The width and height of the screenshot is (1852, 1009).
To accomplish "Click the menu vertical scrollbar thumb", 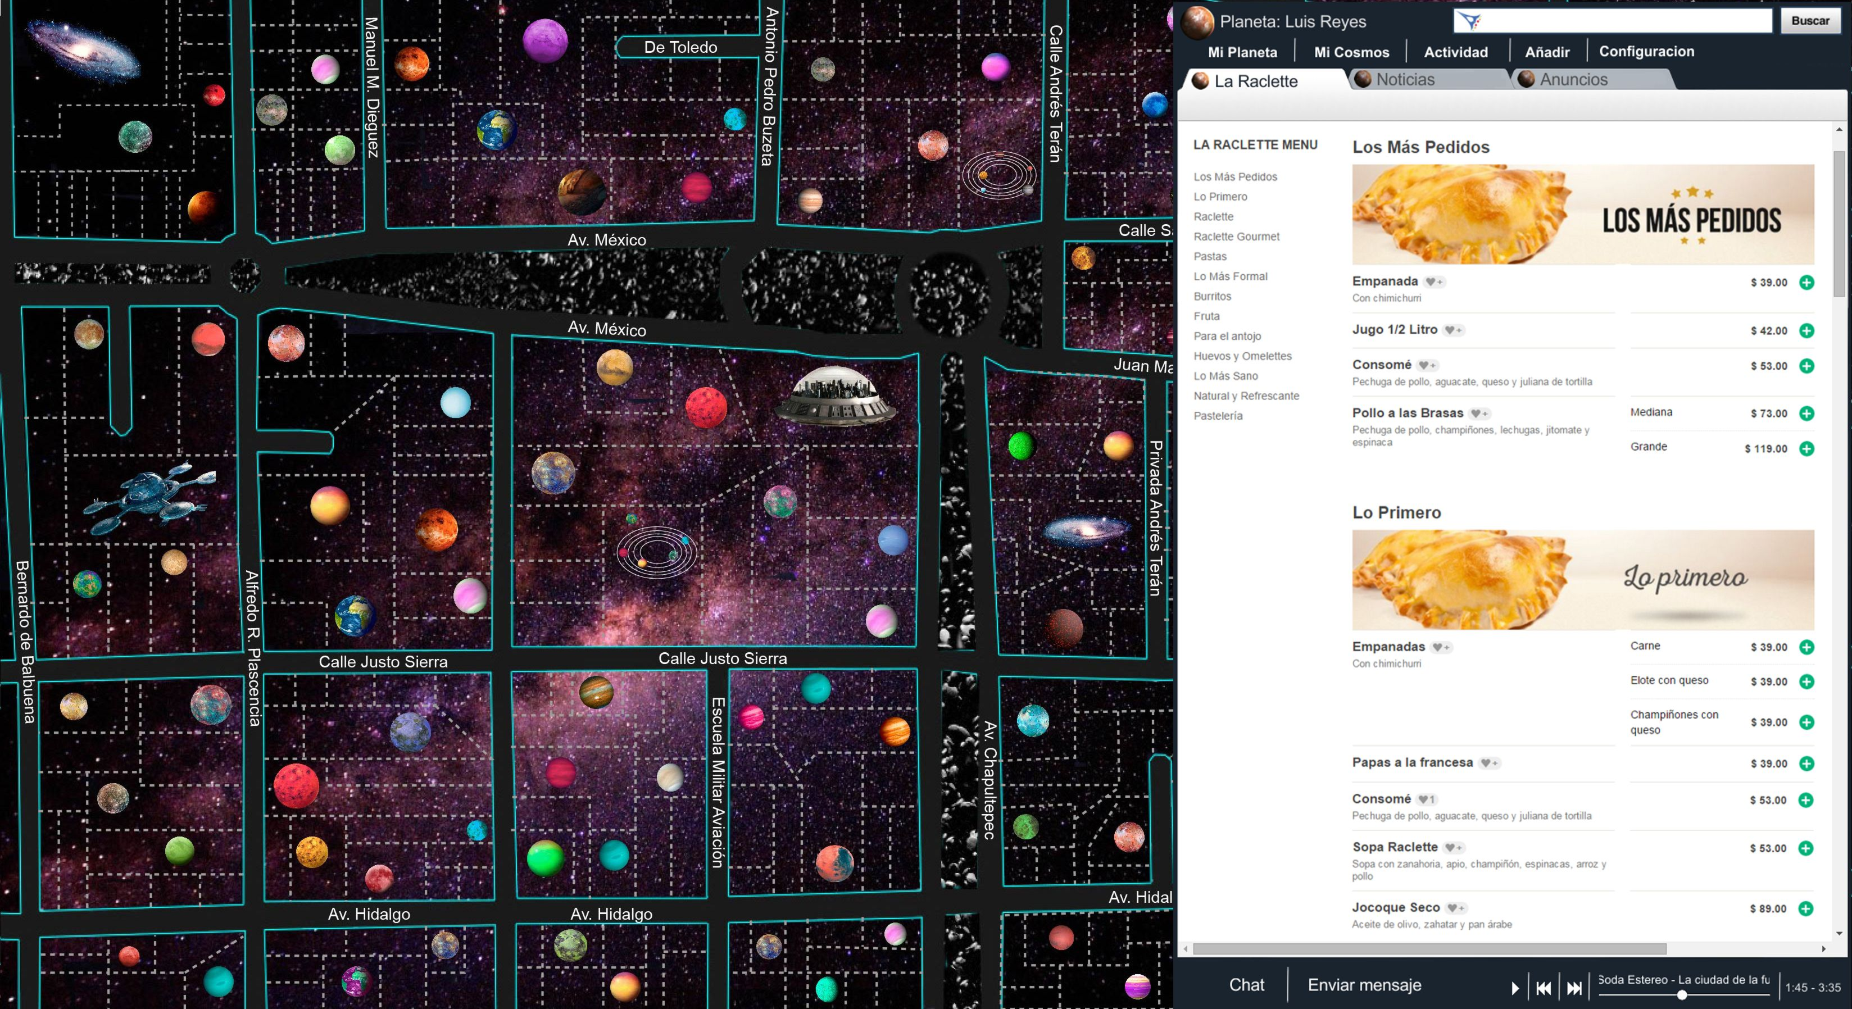I will point(1839,223).
